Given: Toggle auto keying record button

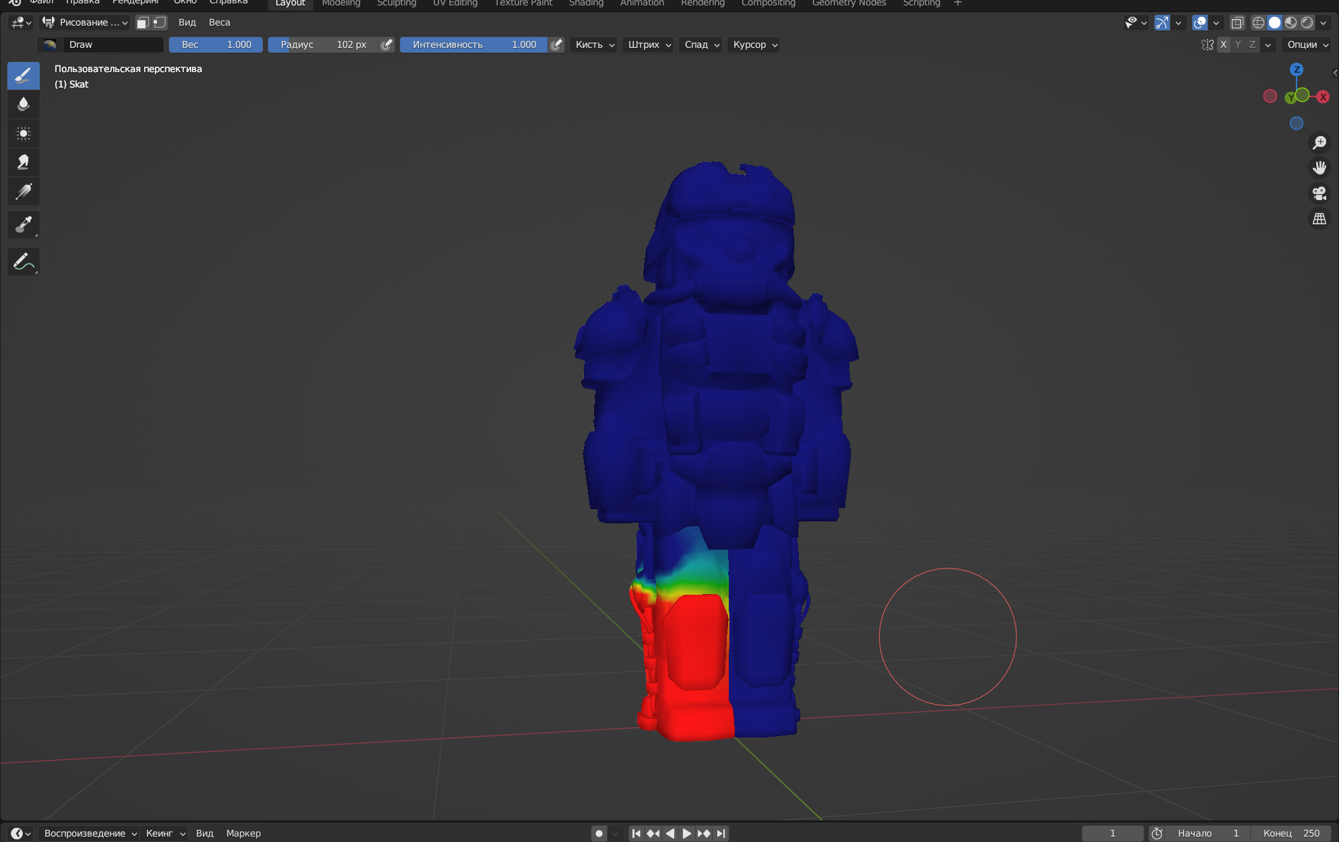Looking at the screenshot, I should [x=599, y=833].
